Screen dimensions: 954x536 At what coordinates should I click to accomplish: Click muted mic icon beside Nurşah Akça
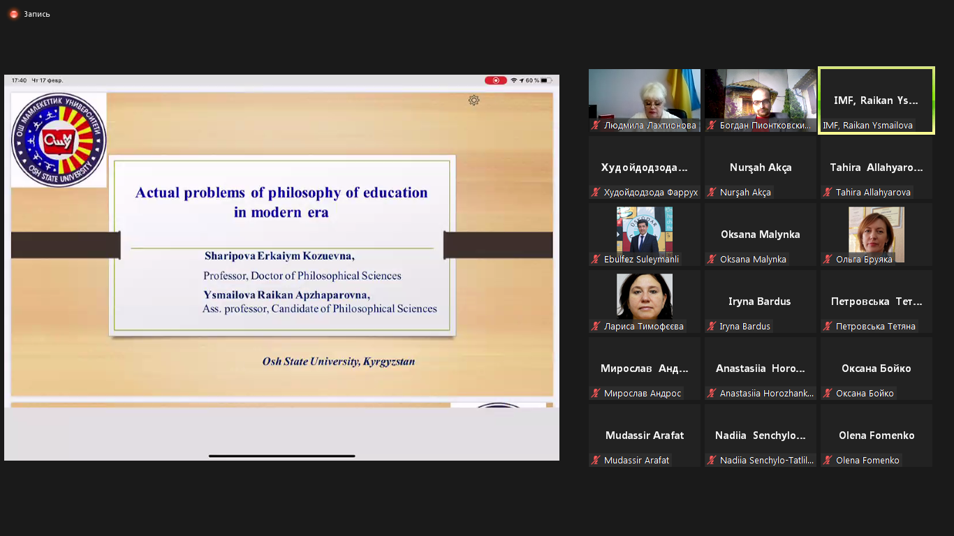pyautogui.click(x=712, y=193)
